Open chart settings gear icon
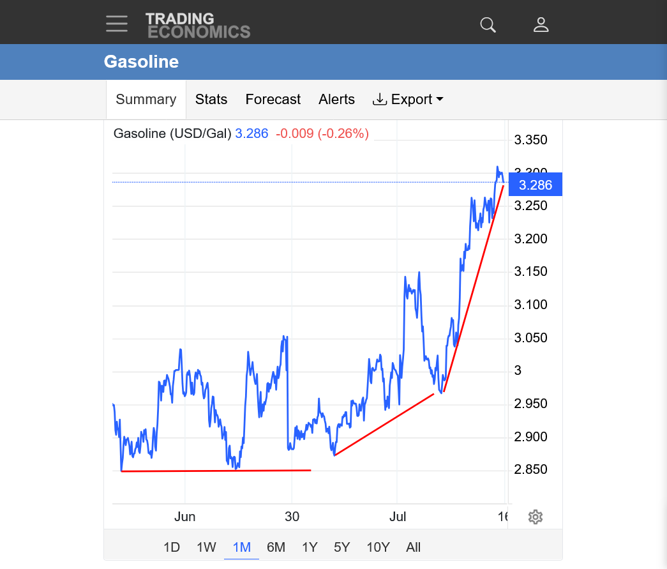This screenshot has width=667, height=569. [x=535, y=517]
